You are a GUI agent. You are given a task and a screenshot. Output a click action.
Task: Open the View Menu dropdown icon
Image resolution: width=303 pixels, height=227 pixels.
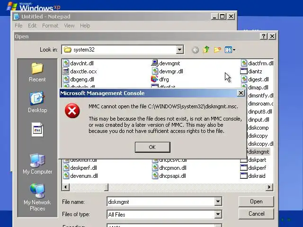coord(230,50)
